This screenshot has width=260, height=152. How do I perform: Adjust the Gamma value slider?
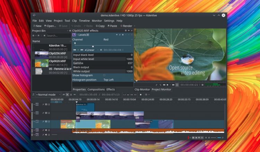pos(103,63)
